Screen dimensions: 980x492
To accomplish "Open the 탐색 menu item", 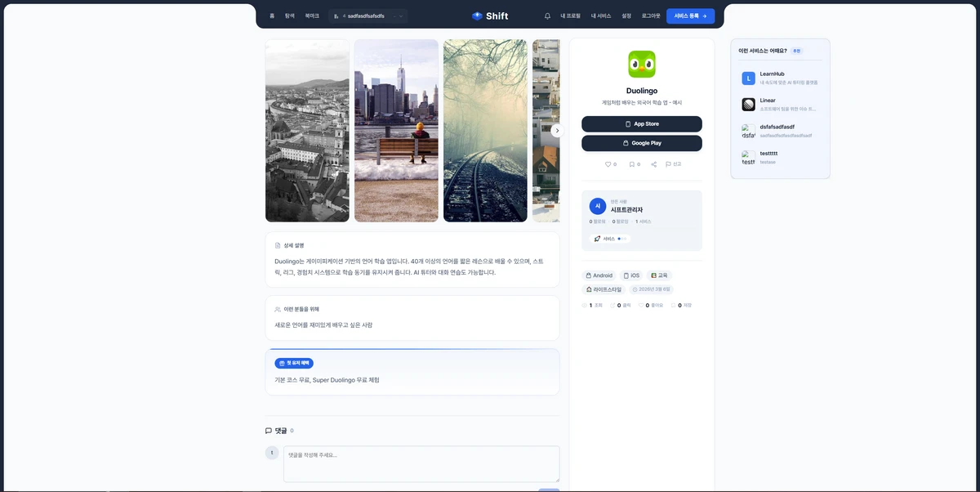I will pyautogui.click(x=290, y=16).
